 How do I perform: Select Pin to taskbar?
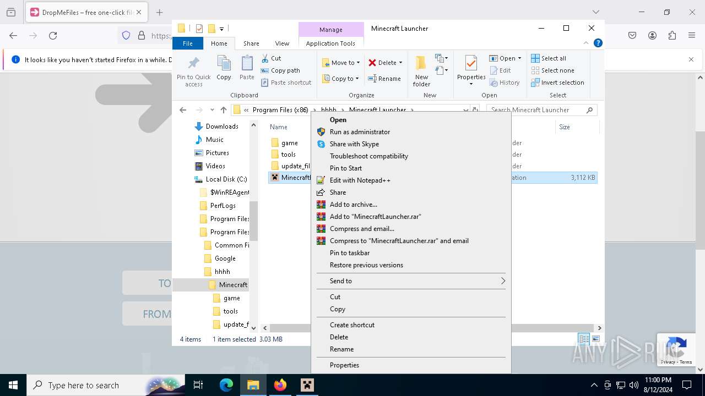pyautogui.click(x=411, y=253)
